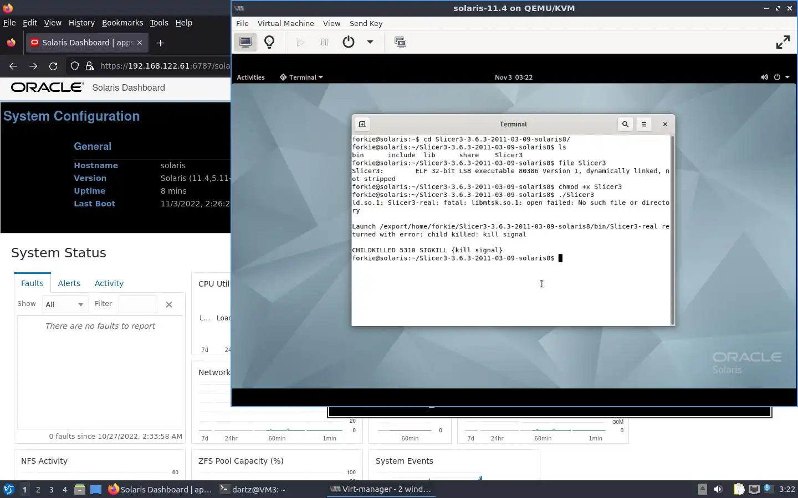Screen dimensions: 798x498
Task: Click the host volume tray icon
Action: tap(718, 489)
